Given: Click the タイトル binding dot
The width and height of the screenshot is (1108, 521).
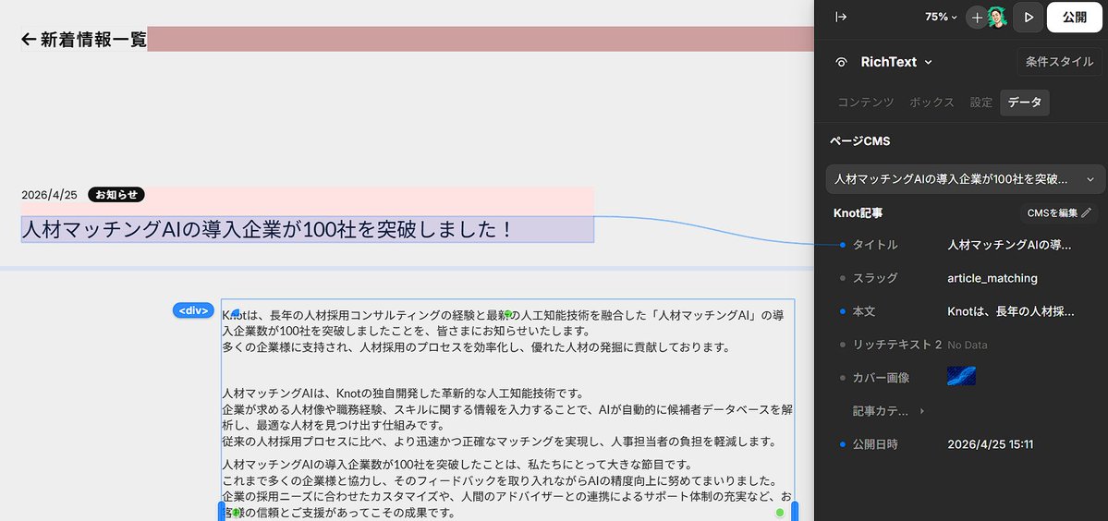Looking at the screenshot, I should [x=842, y=245].
